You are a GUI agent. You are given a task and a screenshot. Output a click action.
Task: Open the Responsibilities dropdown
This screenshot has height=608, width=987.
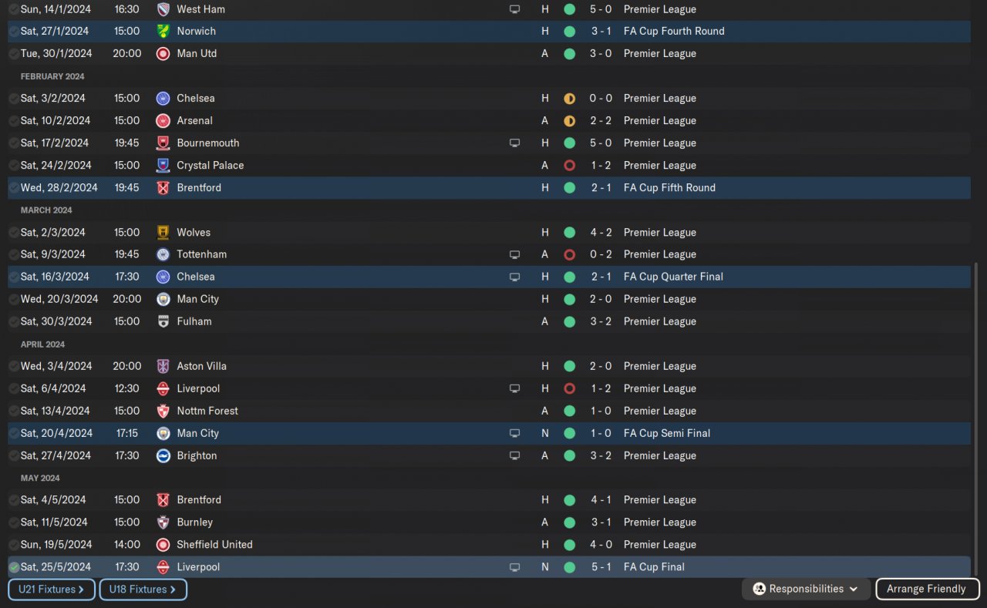point(806,589)
